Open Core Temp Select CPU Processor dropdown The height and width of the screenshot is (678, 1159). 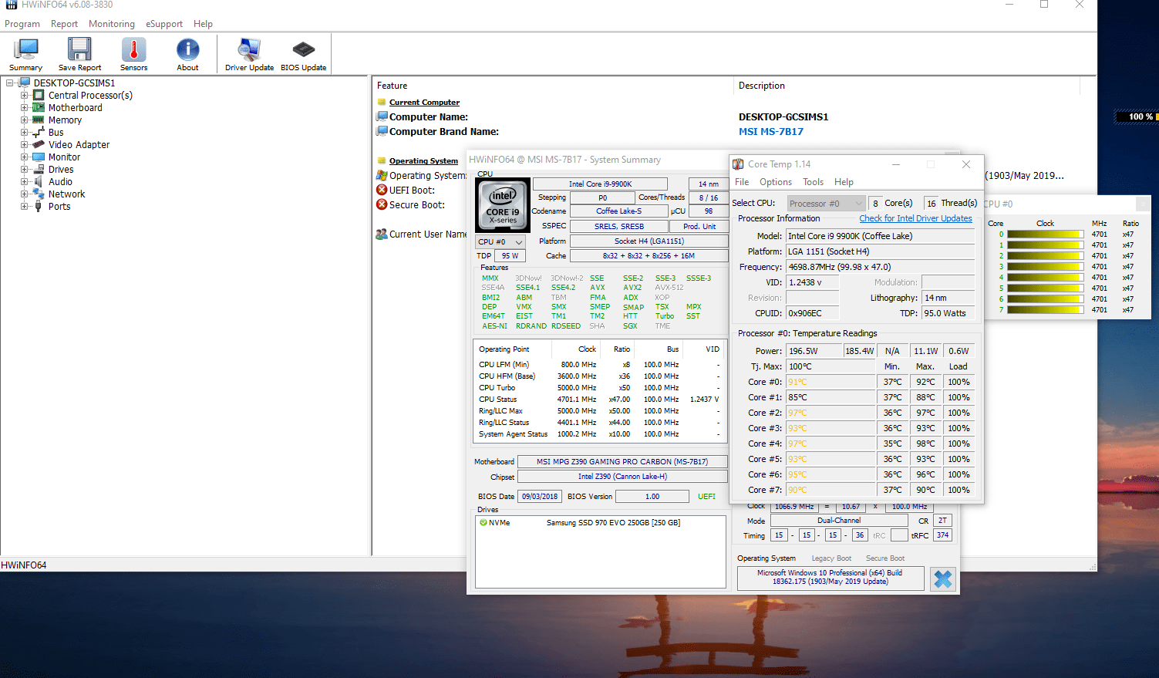click(x=826, y=204)
